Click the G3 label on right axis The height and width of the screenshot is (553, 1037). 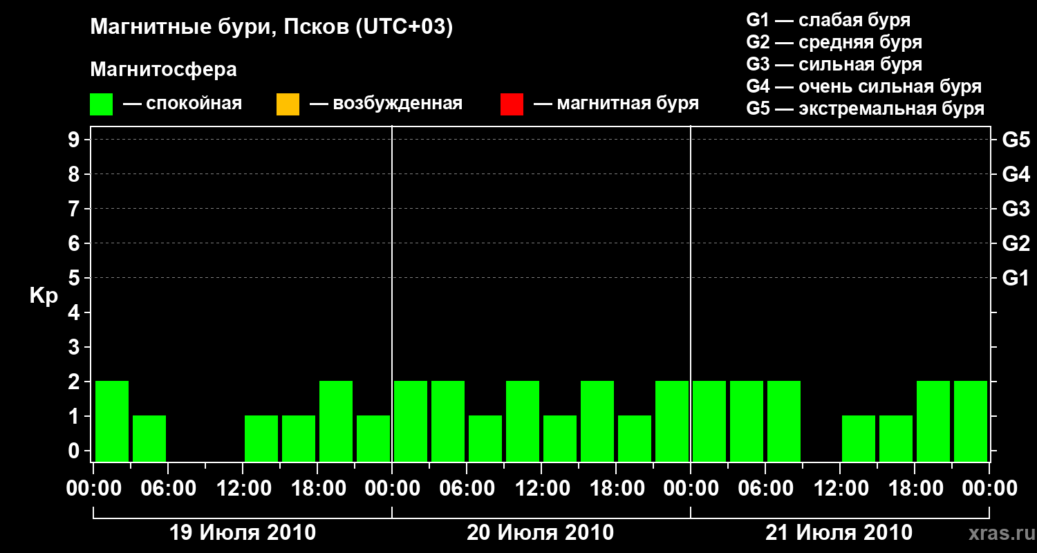pos(1016,209)
